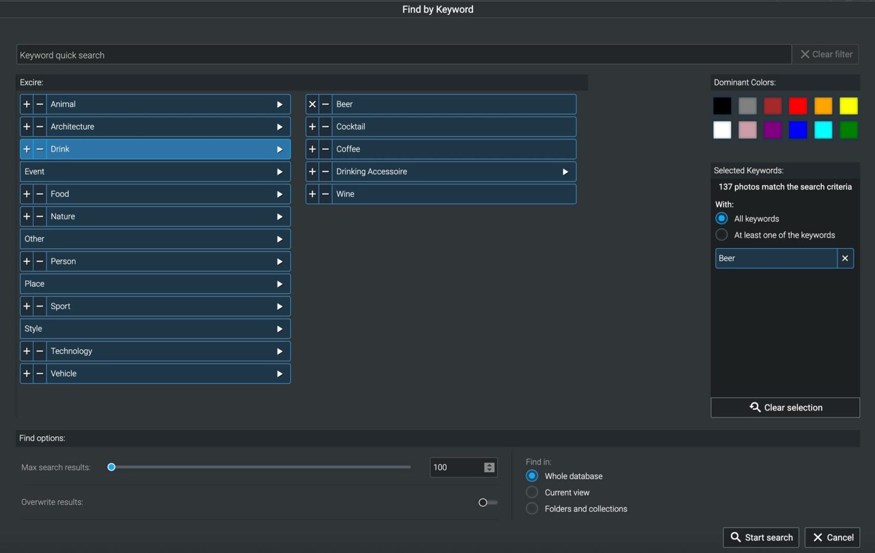
Task: Expand the Nature category arrow
Action: pos(279,217)
